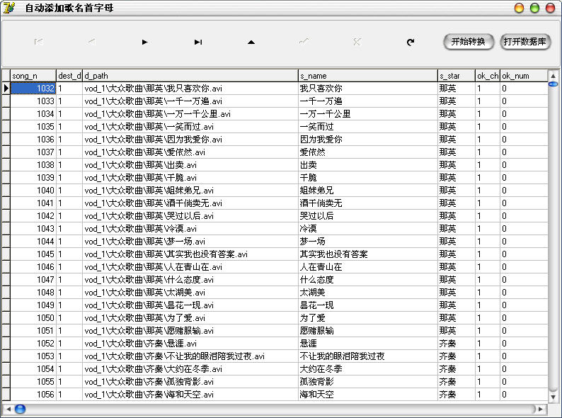Refresh data with the circular arrow
This screenshot has width=562, height=418.
tap(410, 42)
